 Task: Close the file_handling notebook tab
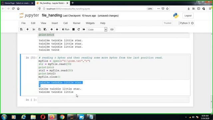pos(67,3)
